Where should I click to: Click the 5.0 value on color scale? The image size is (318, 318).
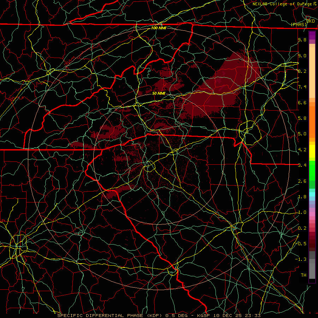tap(302, 134)
